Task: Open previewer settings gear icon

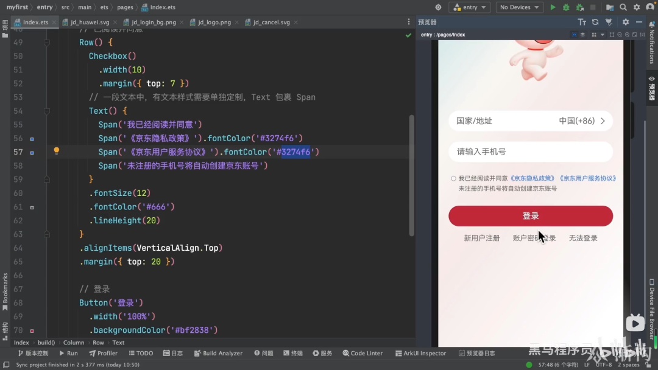Action: click(626, 22)
